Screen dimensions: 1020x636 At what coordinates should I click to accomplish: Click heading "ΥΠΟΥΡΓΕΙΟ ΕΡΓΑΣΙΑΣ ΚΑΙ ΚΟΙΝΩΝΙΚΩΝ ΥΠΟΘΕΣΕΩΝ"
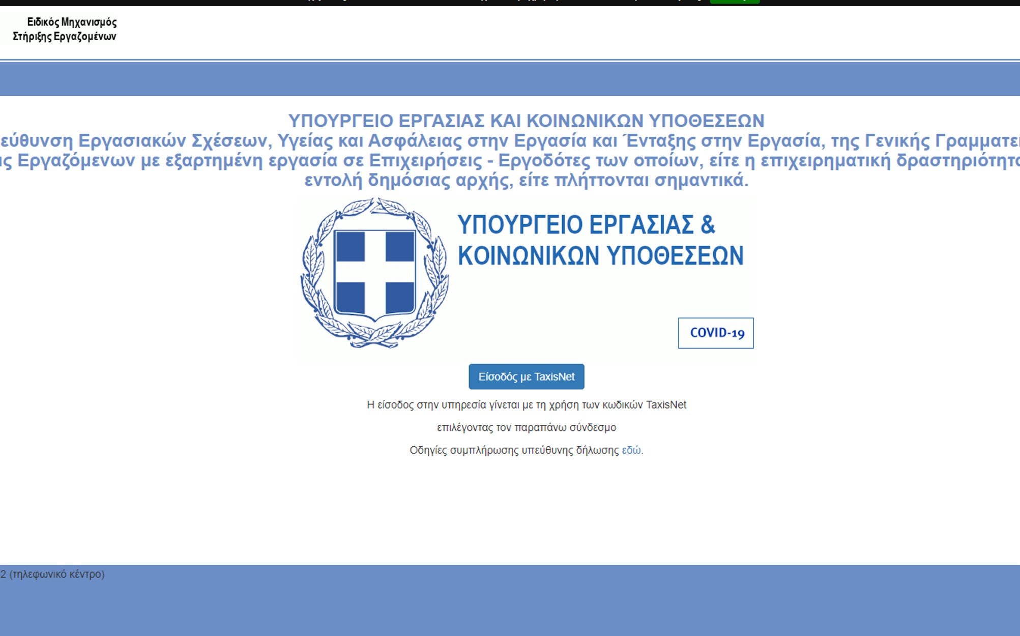click(526, 121)
